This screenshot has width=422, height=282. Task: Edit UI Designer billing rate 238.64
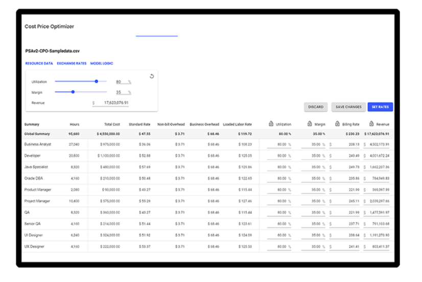344,235
